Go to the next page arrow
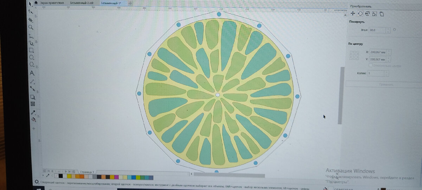This screenshot has height=190, width=422. 66,171
